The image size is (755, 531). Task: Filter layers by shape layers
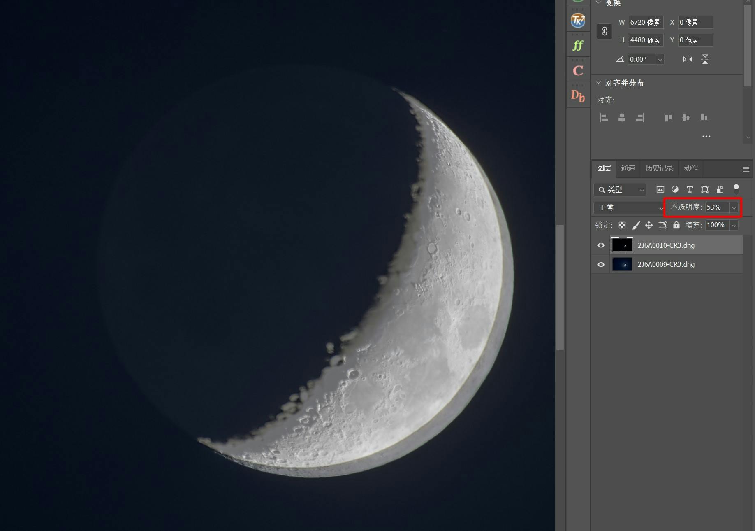[705, 189]
